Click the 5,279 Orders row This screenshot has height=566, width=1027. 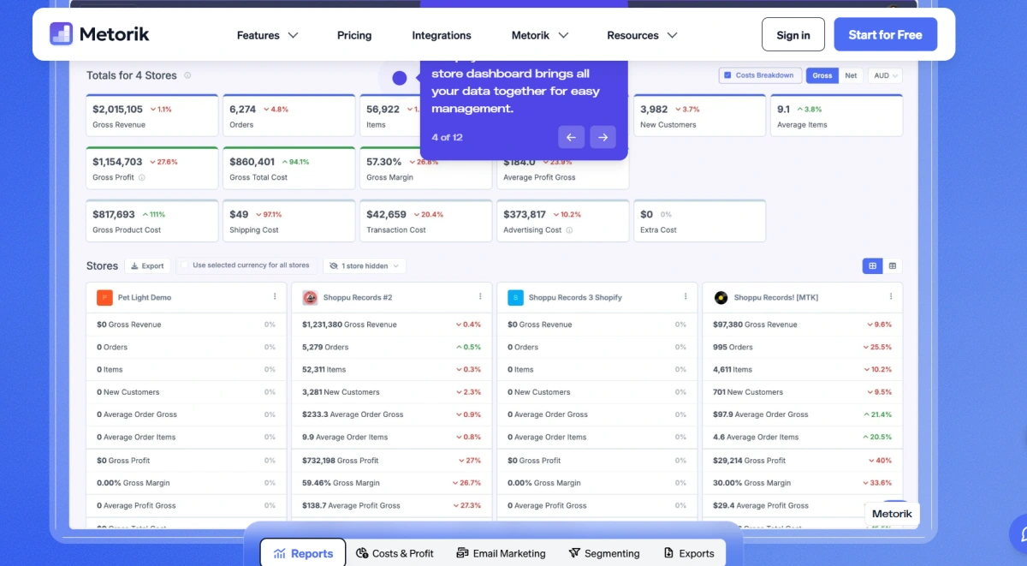point(392,347)
